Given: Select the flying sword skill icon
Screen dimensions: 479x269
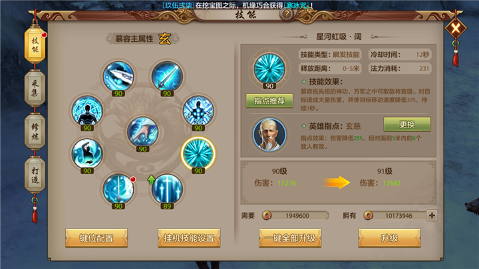Looking at the screenshot, I should (118, 76).
